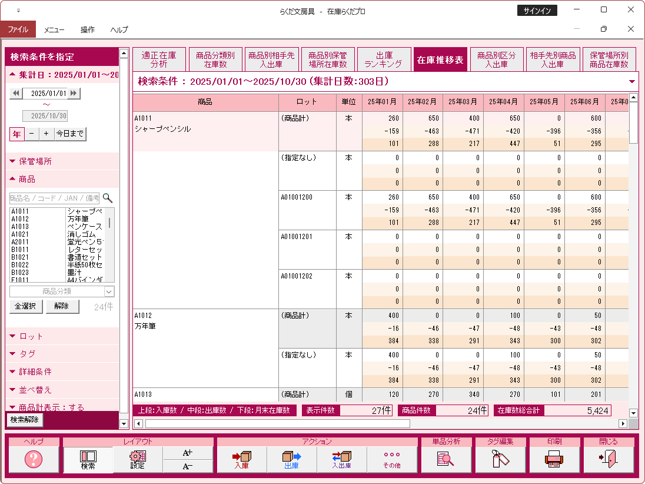This screenshot has height=484, width=645.
Task: Step start date forward with arrow button
Action: click(74, 94)
